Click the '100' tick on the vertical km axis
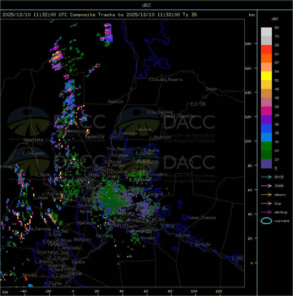This screenshot has height=296, width=293. (x=248, y=141)
